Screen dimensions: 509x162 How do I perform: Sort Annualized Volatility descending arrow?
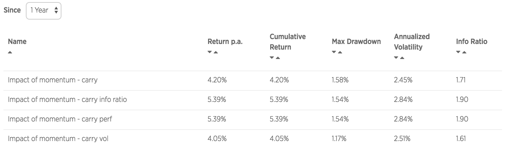coord(396,58)
